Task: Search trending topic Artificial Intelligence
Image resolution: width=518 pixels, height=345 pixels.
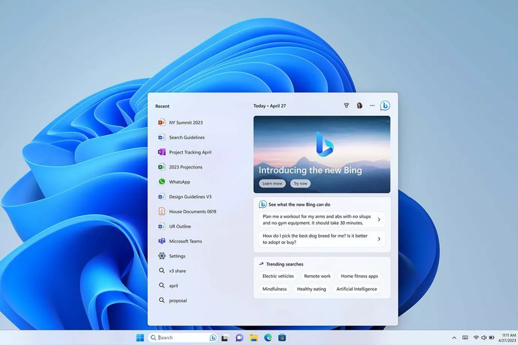Action: 357,289
